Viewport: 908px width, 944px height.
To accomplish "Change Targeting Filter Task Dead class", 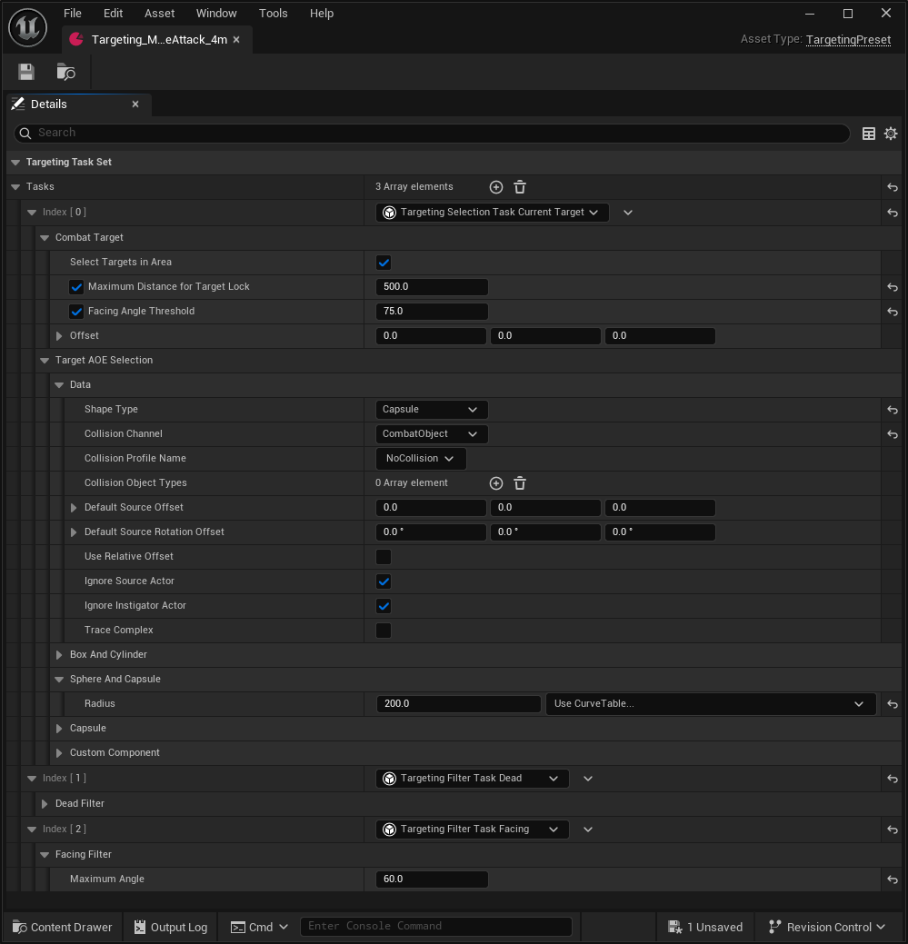I will (472, 779).
